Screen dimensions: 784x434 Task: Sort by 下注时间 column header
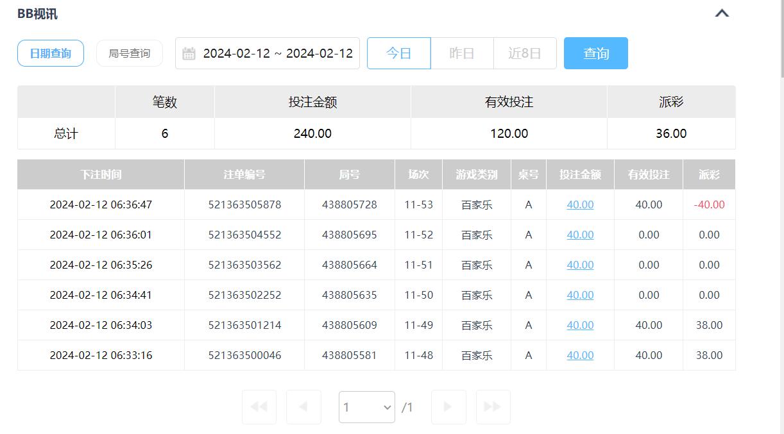click(101, 174)
